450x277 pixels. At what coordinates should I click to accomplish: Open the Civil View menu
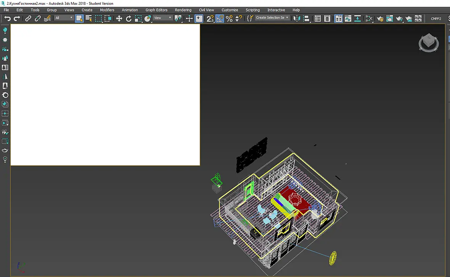pos(206,10)
